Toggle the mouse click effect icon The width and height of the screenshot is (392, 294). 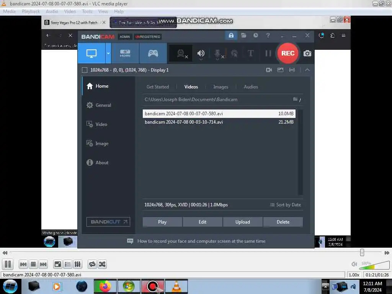(x=235, y=53)
